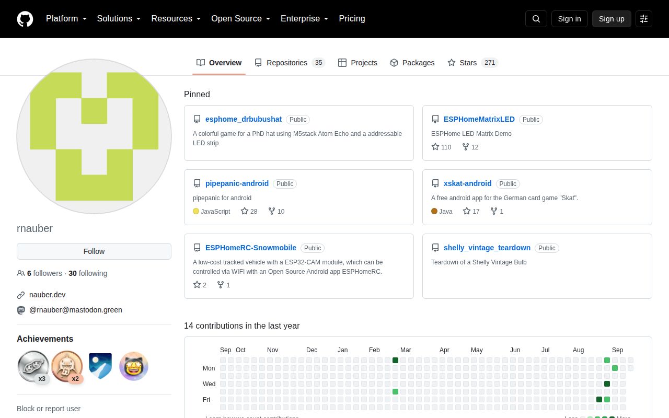Open the Pricing page
669x418 pixels.
(x=352, y=19)
